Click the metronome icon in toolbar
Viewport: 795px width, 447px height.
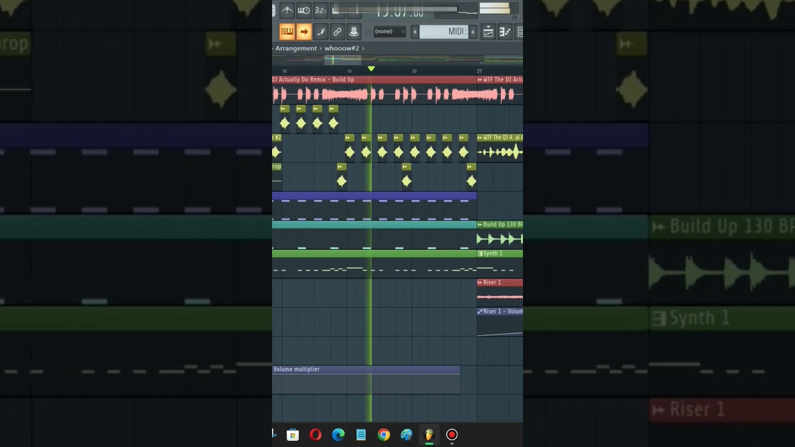click(x=287, y=10)
